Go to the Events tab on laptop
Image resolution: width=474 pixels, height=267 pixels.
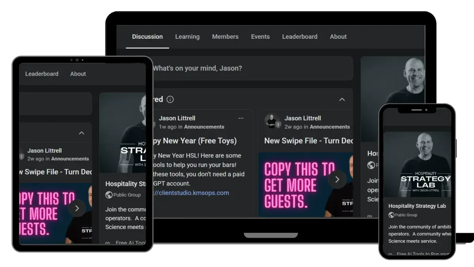(260, 37)
